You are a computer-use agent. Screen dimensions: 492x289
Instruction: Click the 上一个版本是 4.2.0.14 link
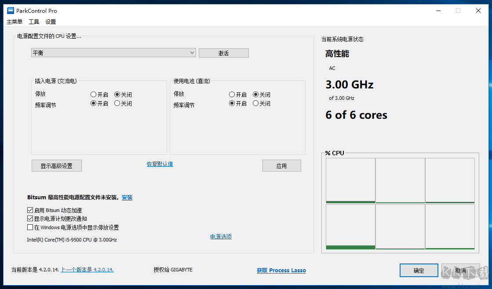(87, 269)
